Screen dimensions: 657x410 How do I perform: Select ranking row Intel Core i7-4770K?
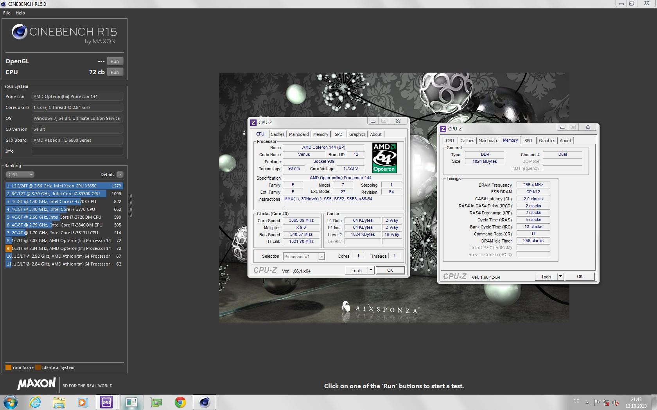[x=64, y=201]
